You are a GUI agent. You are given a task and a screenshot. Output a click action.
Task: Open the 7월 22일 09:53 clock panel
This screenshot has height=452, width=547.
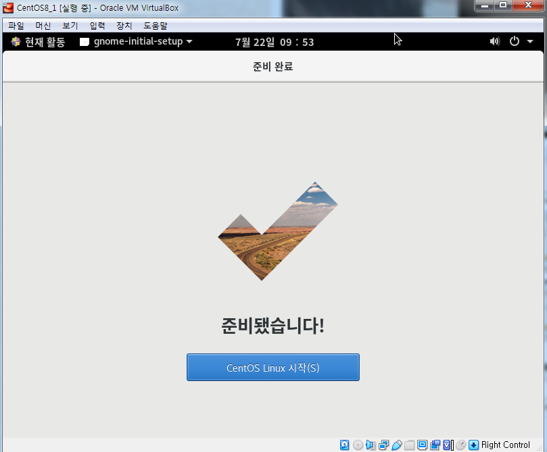275,42
